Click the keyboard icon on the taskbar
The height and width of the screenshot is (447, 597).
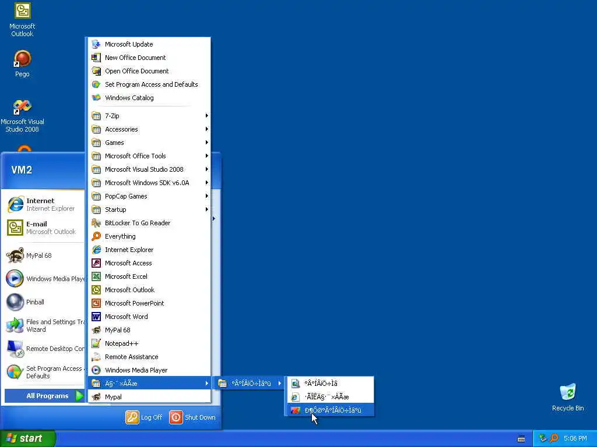point(521,439)
